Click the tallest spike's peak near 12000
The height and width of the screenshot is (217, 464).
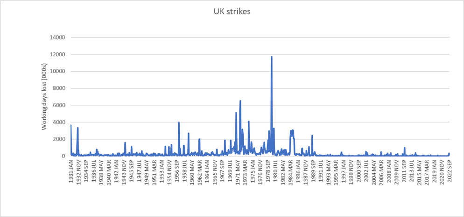(271, 57)
